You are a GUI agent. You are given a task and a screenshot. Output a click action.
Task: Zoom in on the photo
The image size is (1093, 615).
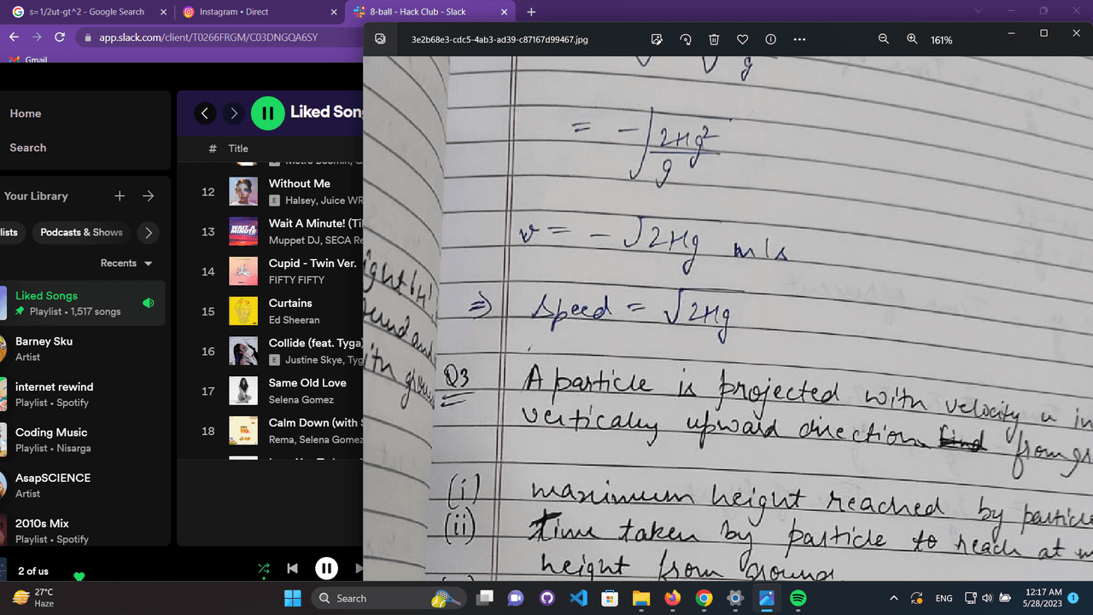tap(912, 39)
